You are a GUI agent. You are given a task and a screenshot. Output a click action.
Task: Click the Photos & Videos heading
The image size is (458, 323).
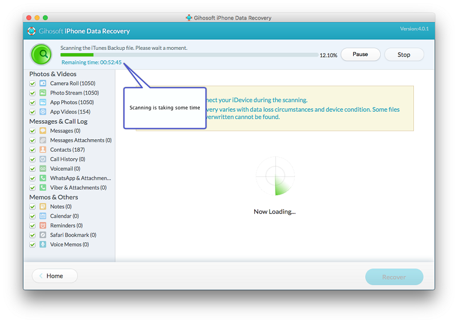point(53,74)
